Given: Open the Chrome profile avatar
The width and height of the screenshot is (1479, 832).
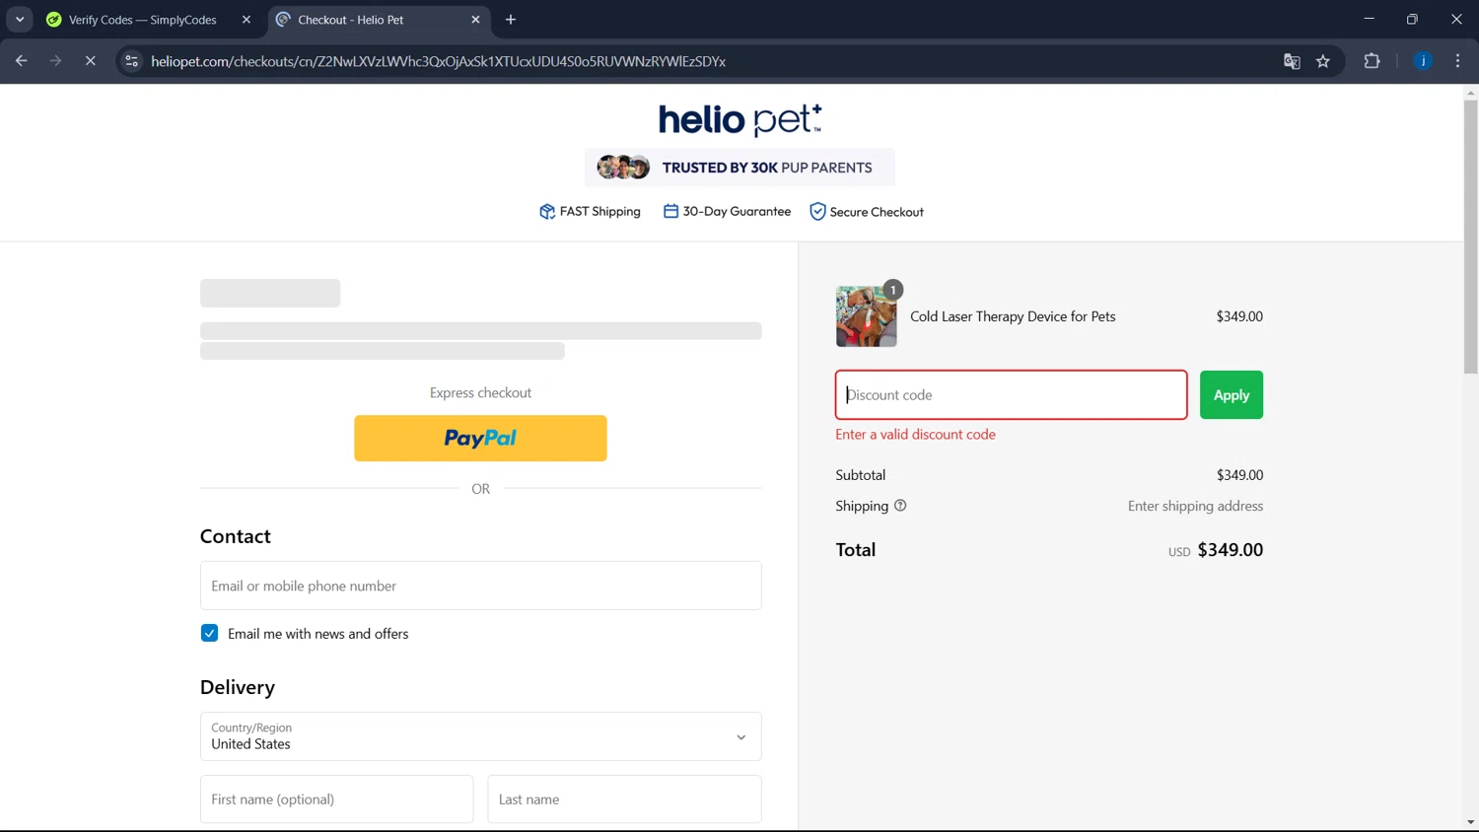Looking at the screenshot, I should click(1423, 61).
